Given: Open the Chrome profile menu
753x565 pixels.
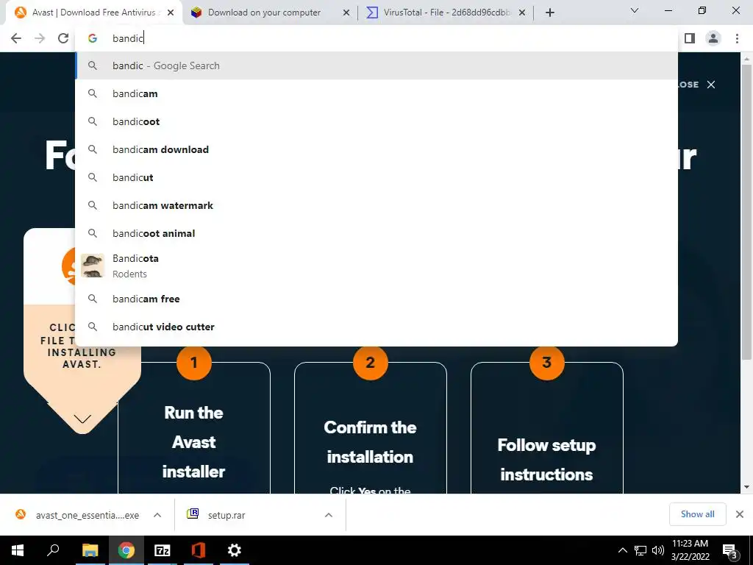Looking at the screenshot, I should (713, 38).
